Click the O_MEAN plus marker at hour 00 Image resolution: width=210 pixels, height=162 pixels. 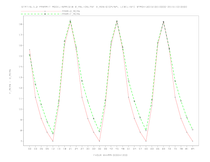tap(30, 50)
